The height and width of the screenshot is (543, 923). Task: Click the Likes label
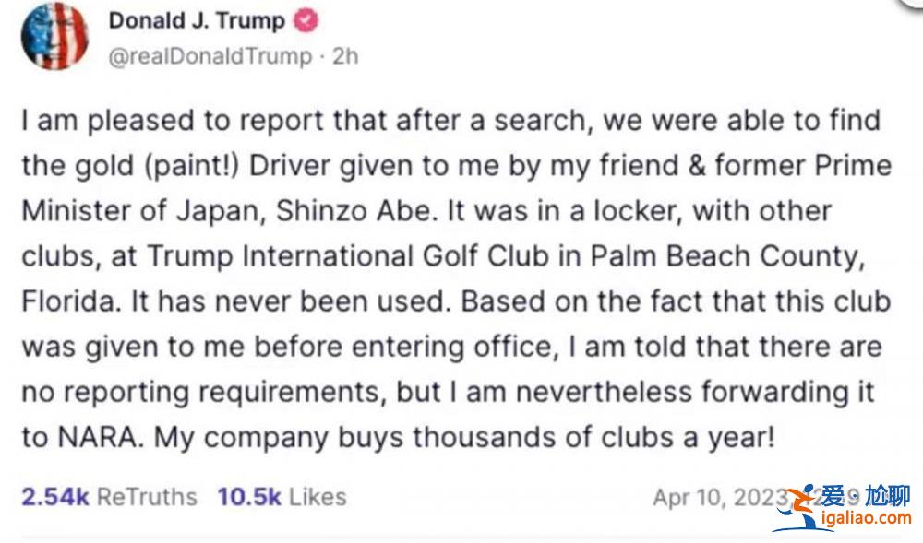318,497
